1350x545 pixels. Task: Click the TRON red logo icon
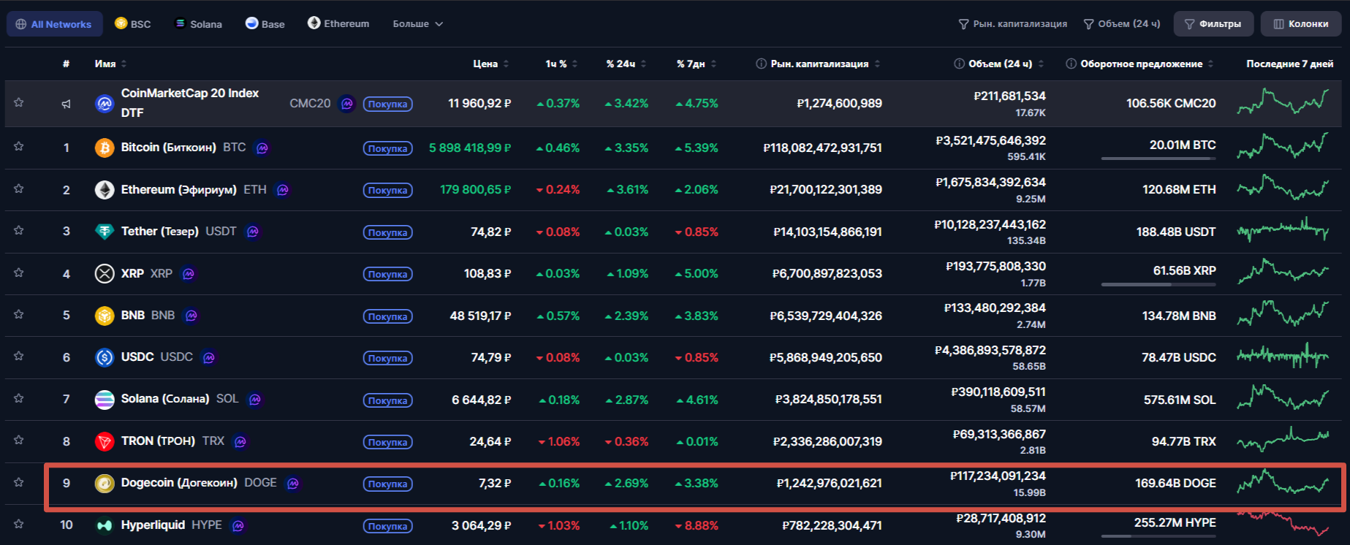(105, 441)
